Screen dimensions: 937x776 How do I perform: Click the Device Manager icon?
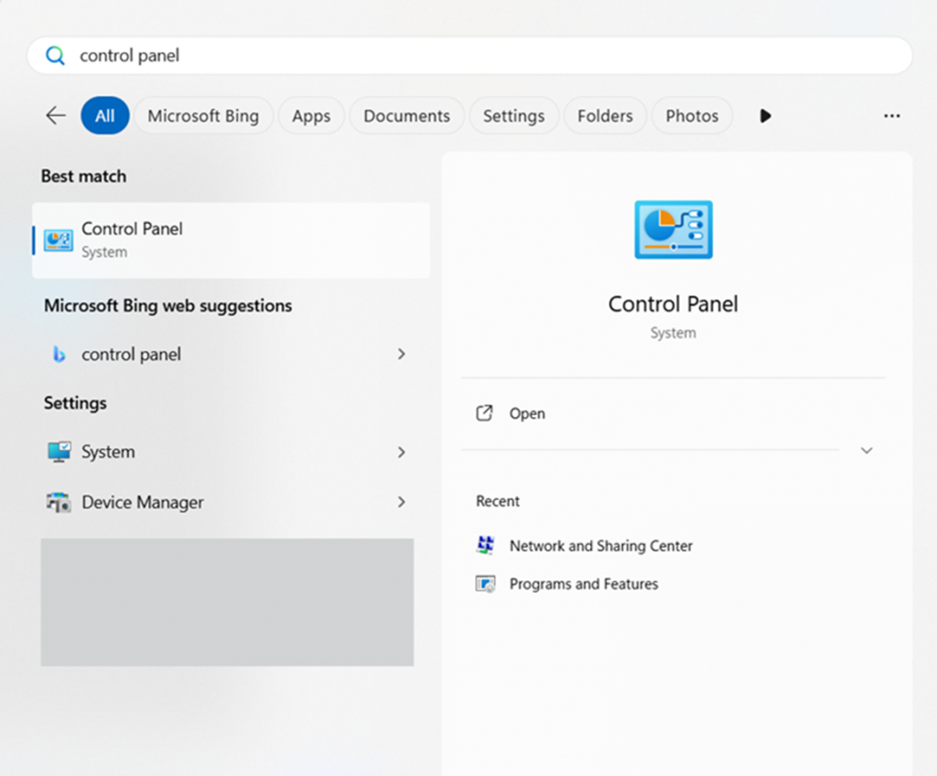pyautogui.click(x=59, y=503)
